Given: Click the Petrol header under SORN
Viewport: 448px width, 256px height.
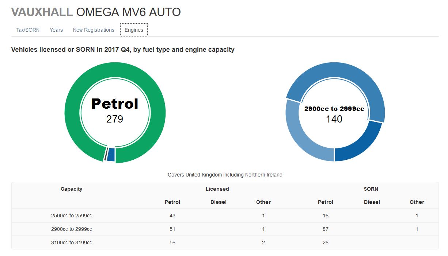Looking at the screenshot, I should click(x=326, y=202).
